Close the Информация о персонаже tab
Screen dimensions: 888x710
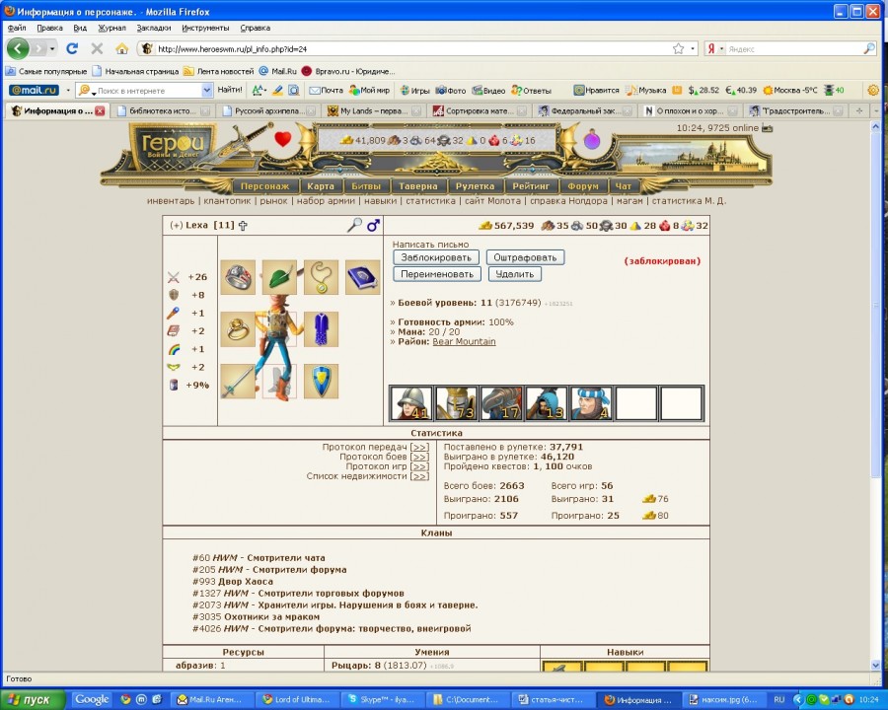click(x=100, y=111)
